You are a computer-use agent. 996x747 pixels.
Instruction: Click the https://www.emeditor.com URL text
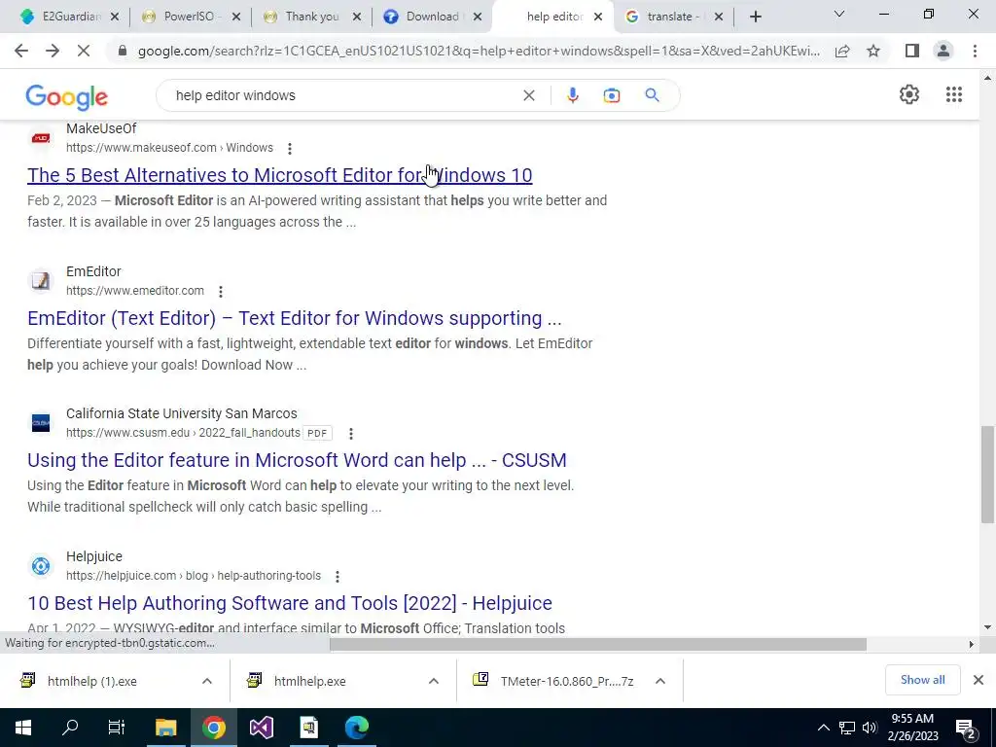(x=135, y=291)
